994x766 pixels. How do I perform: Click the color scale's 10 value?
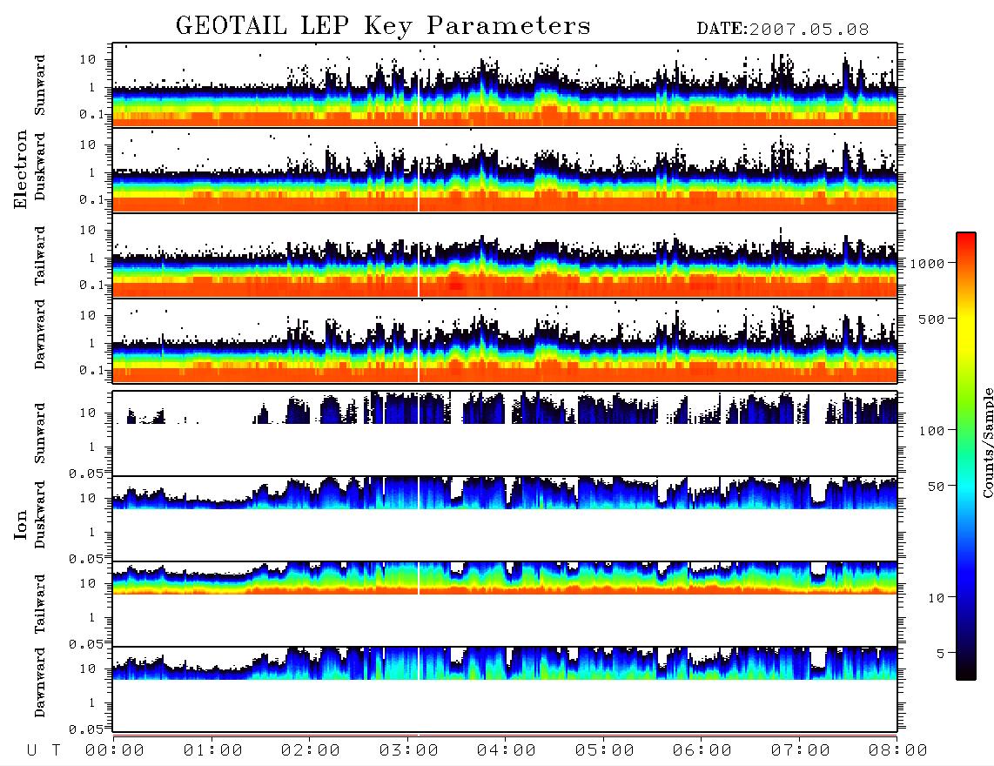pos(936,598)
